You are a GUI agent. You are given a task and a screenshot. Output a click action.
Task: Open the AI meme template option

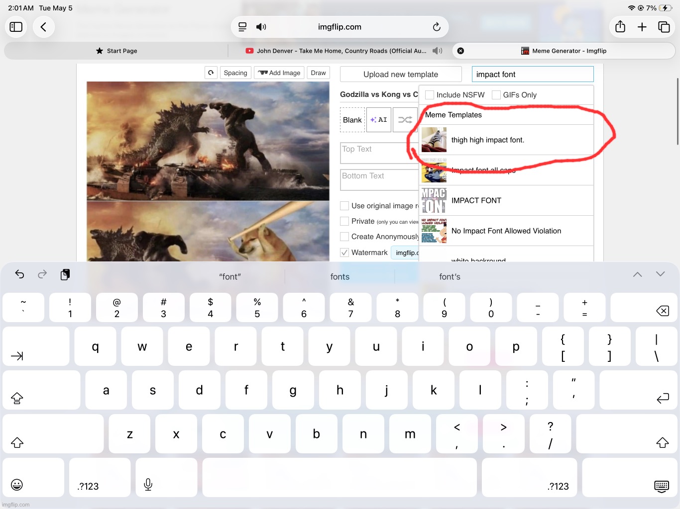point(379,120)
